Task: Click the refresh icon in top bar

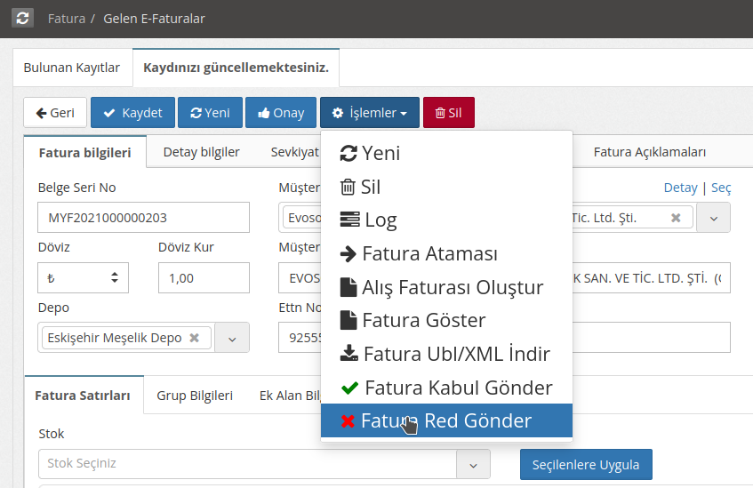Action: (x=22, y=18)
